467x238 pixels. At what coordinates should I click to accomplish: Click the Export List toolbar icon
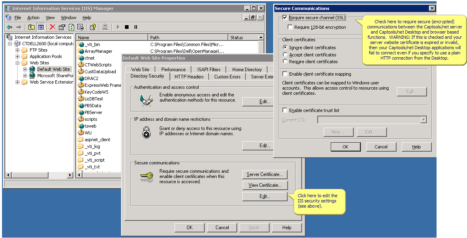pos(80,27)
